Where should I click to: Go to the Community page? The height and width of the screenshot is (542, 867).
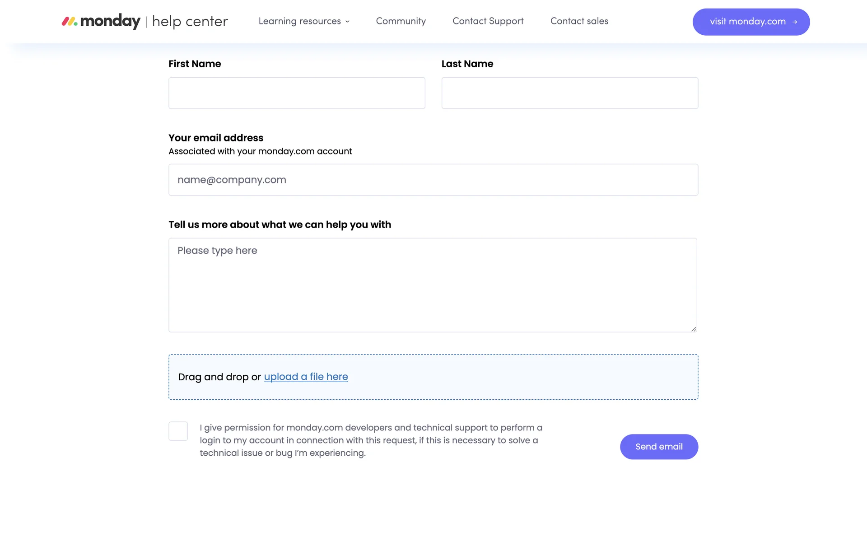coord(401,21)
